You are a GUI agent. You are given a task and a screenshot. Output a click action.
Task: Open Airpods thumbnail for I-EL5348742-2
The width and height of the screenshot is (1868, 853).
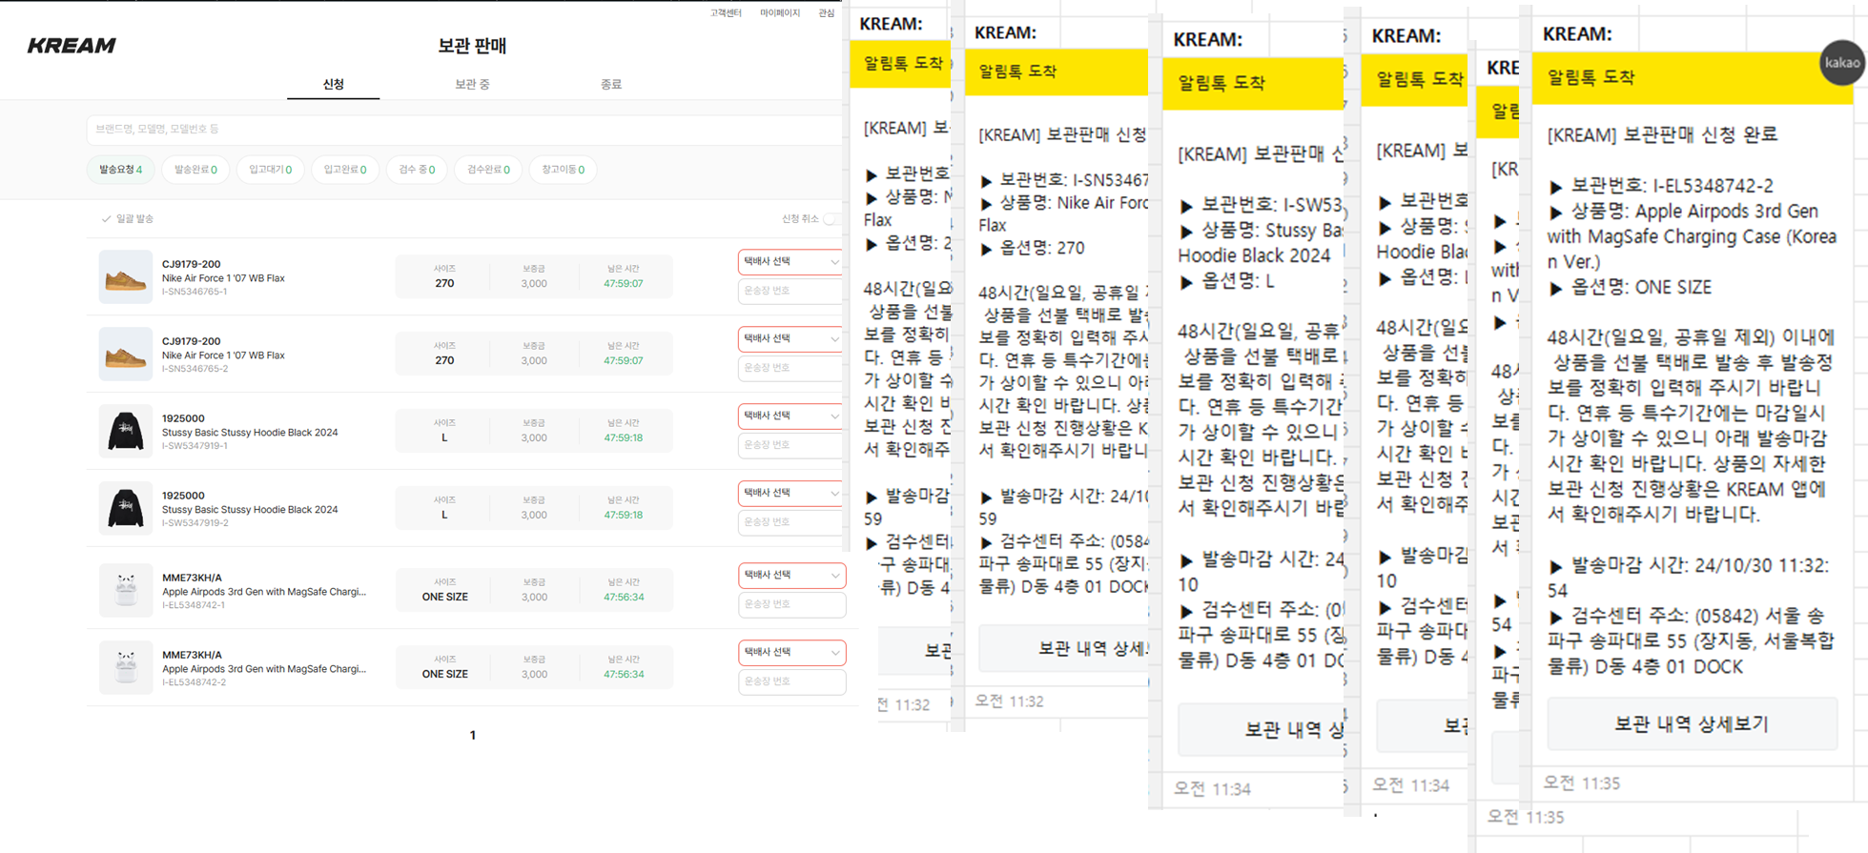(125, 667)
